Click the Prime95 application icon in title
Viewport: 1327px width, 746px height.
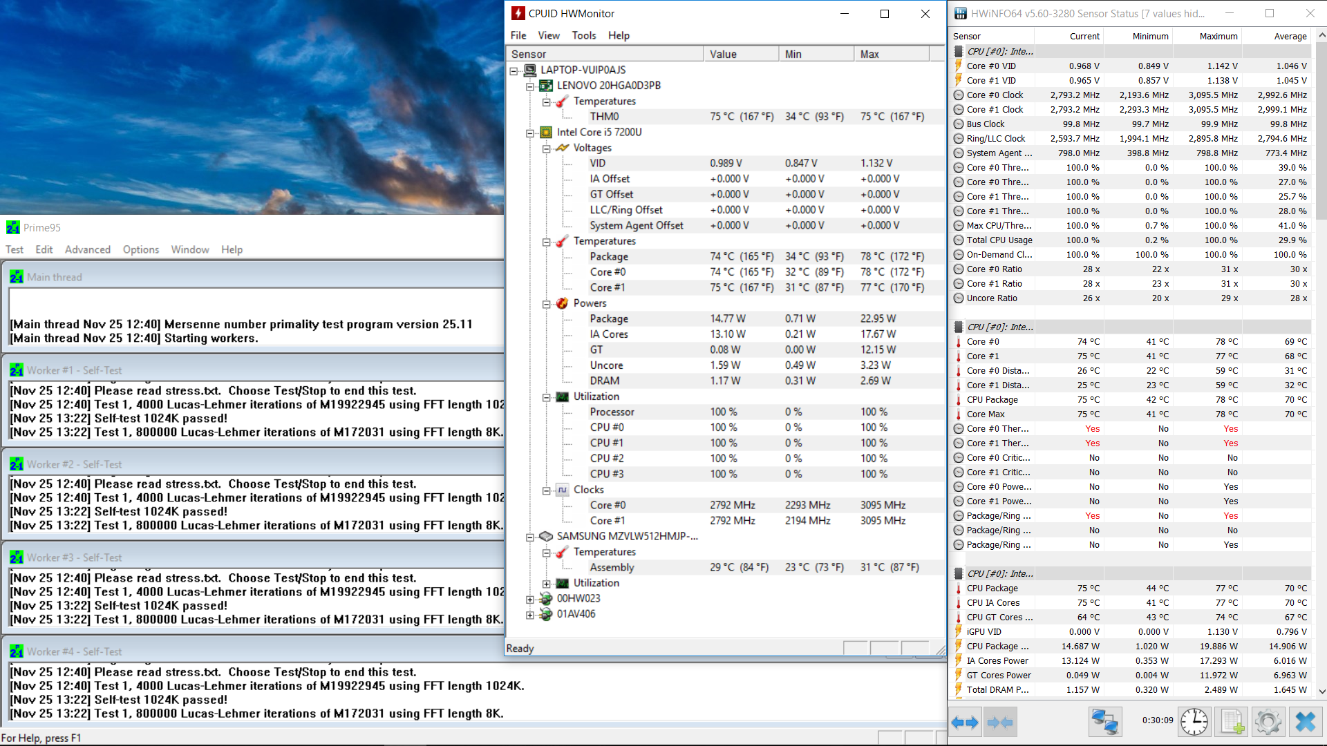click(x=13, y=227)
